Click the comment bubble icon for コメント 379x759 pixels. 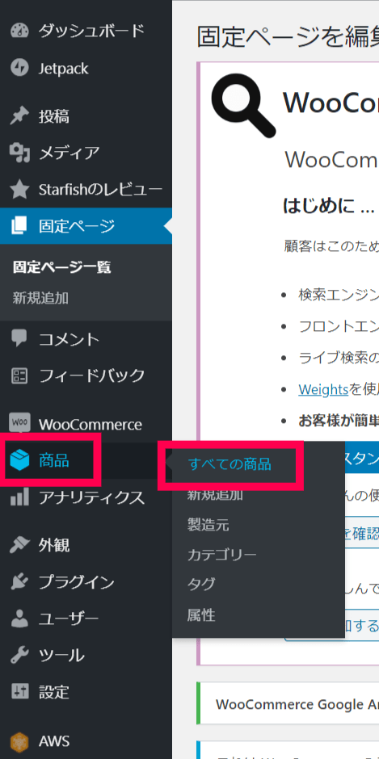pos(19,338)
